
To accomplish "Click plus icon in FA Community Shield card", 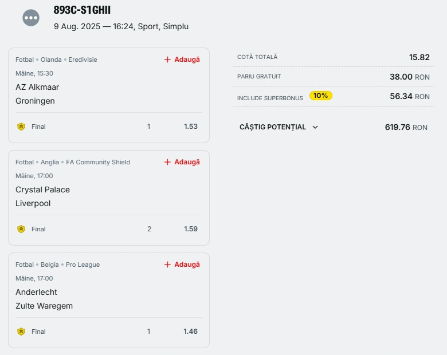I will click(x=167, y=162).
